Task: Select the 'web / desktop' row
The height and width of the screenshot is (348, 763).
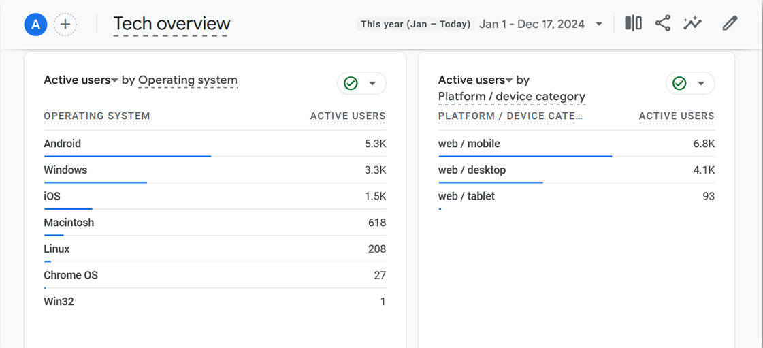Action: (577, 170)
